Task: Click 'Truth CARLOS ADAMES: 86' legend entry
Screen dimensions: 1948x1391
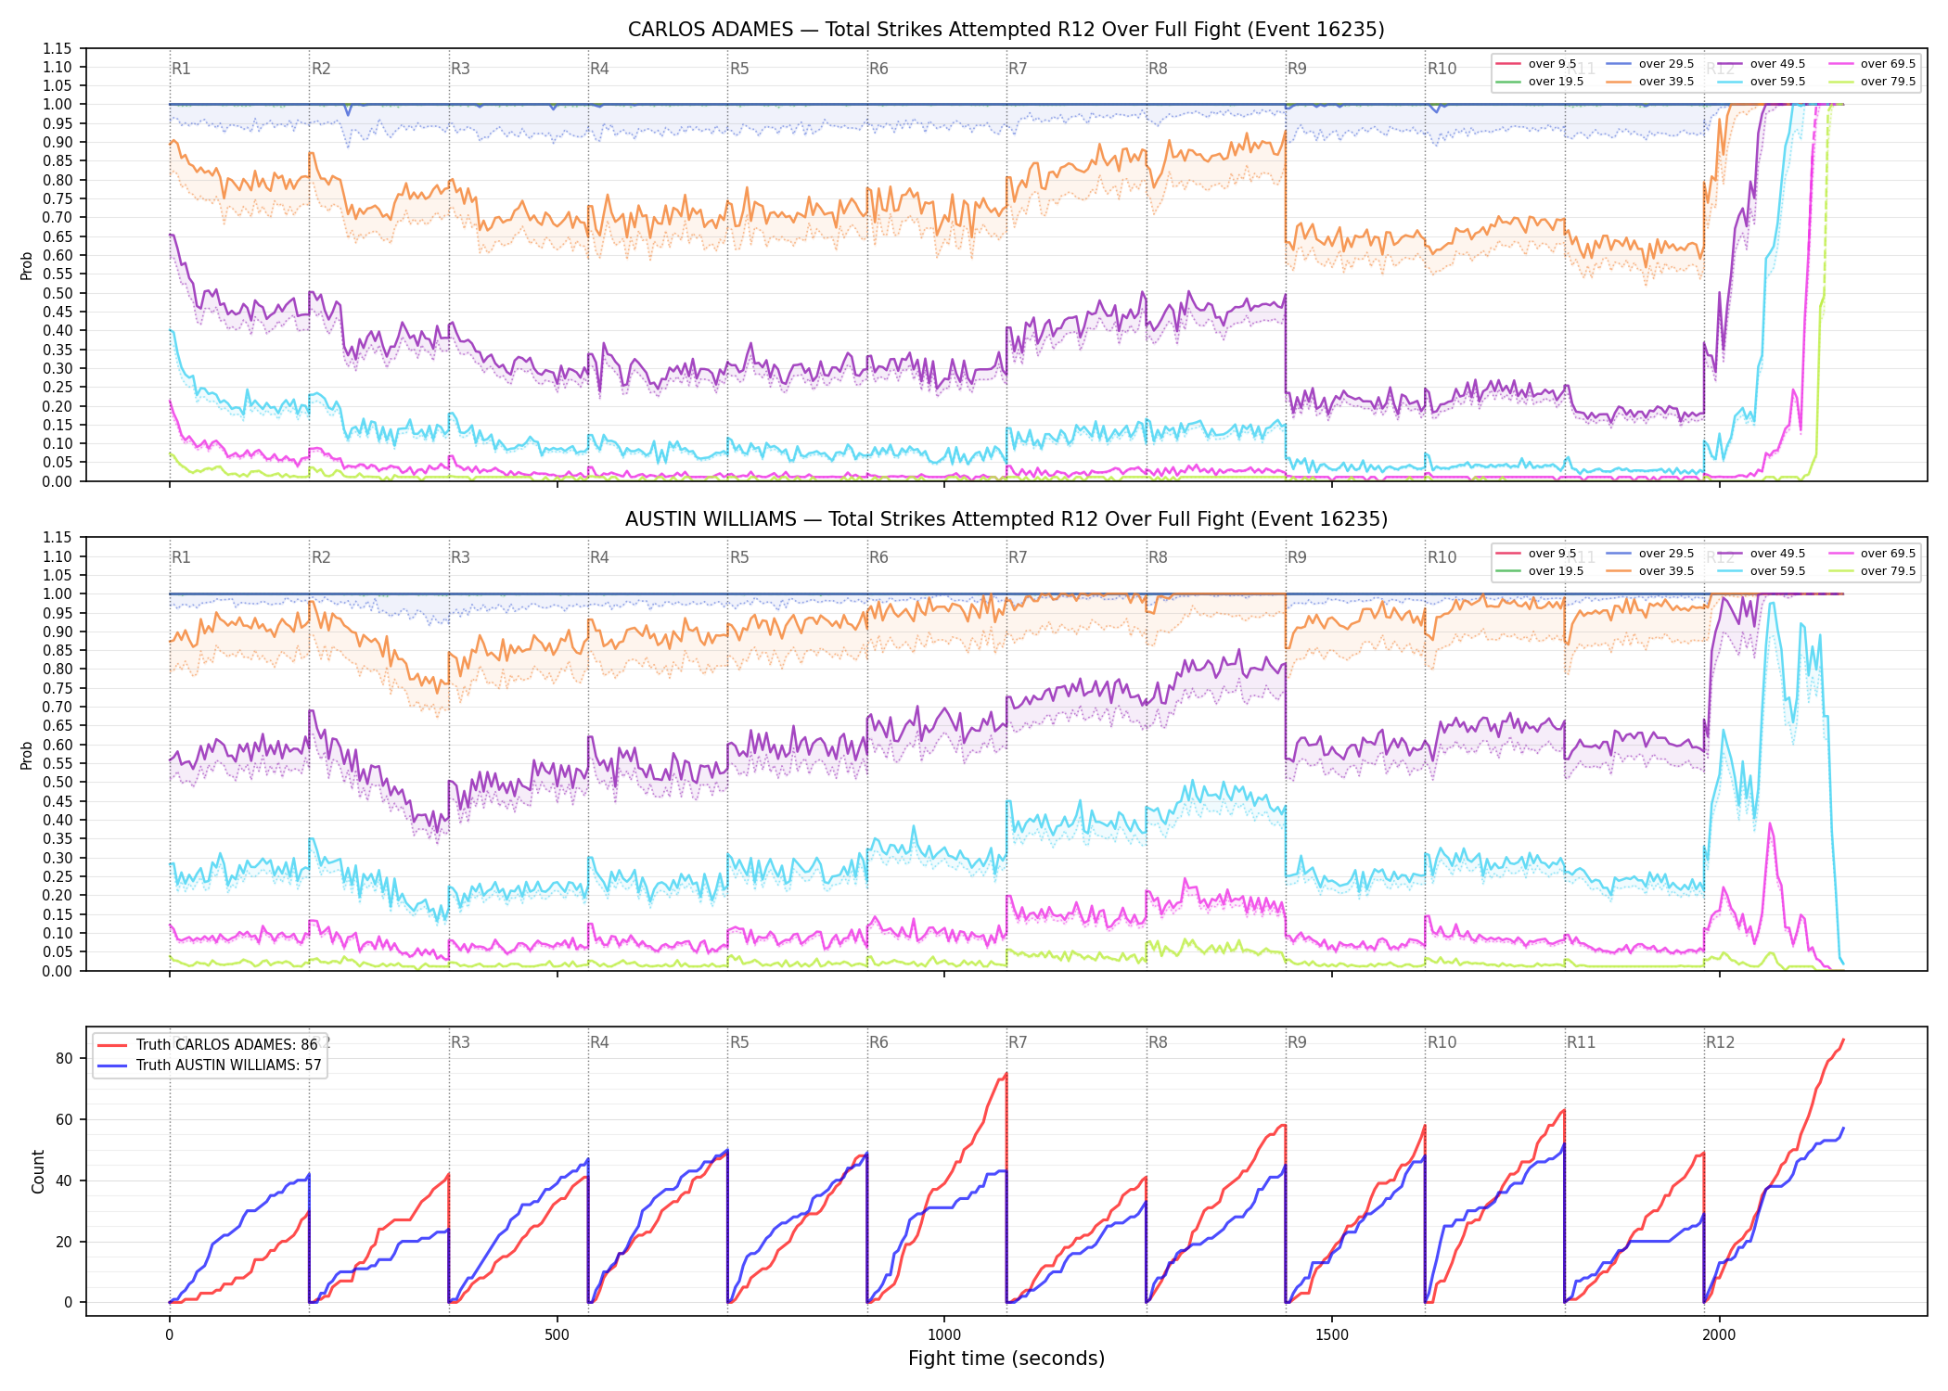Action: point(226,1045)
